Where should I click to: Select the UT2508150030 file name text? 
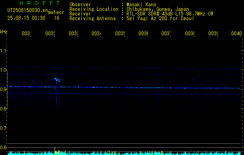click(x=28, y=10)
